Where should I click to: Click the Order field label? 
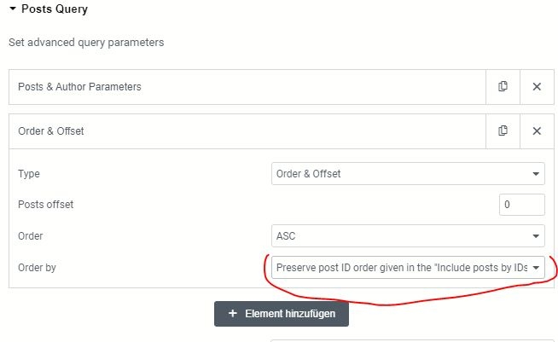click(30, 236)
